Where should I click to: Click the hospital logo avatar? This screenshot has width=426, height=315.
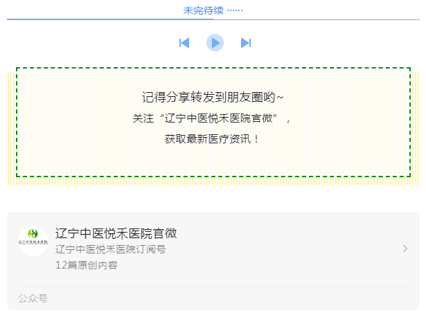coord(33,241)
